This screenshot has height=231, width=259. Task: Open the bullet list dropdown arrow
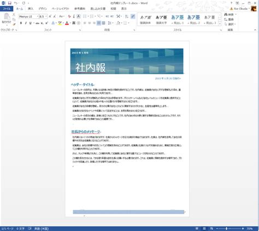click(88, 16)
